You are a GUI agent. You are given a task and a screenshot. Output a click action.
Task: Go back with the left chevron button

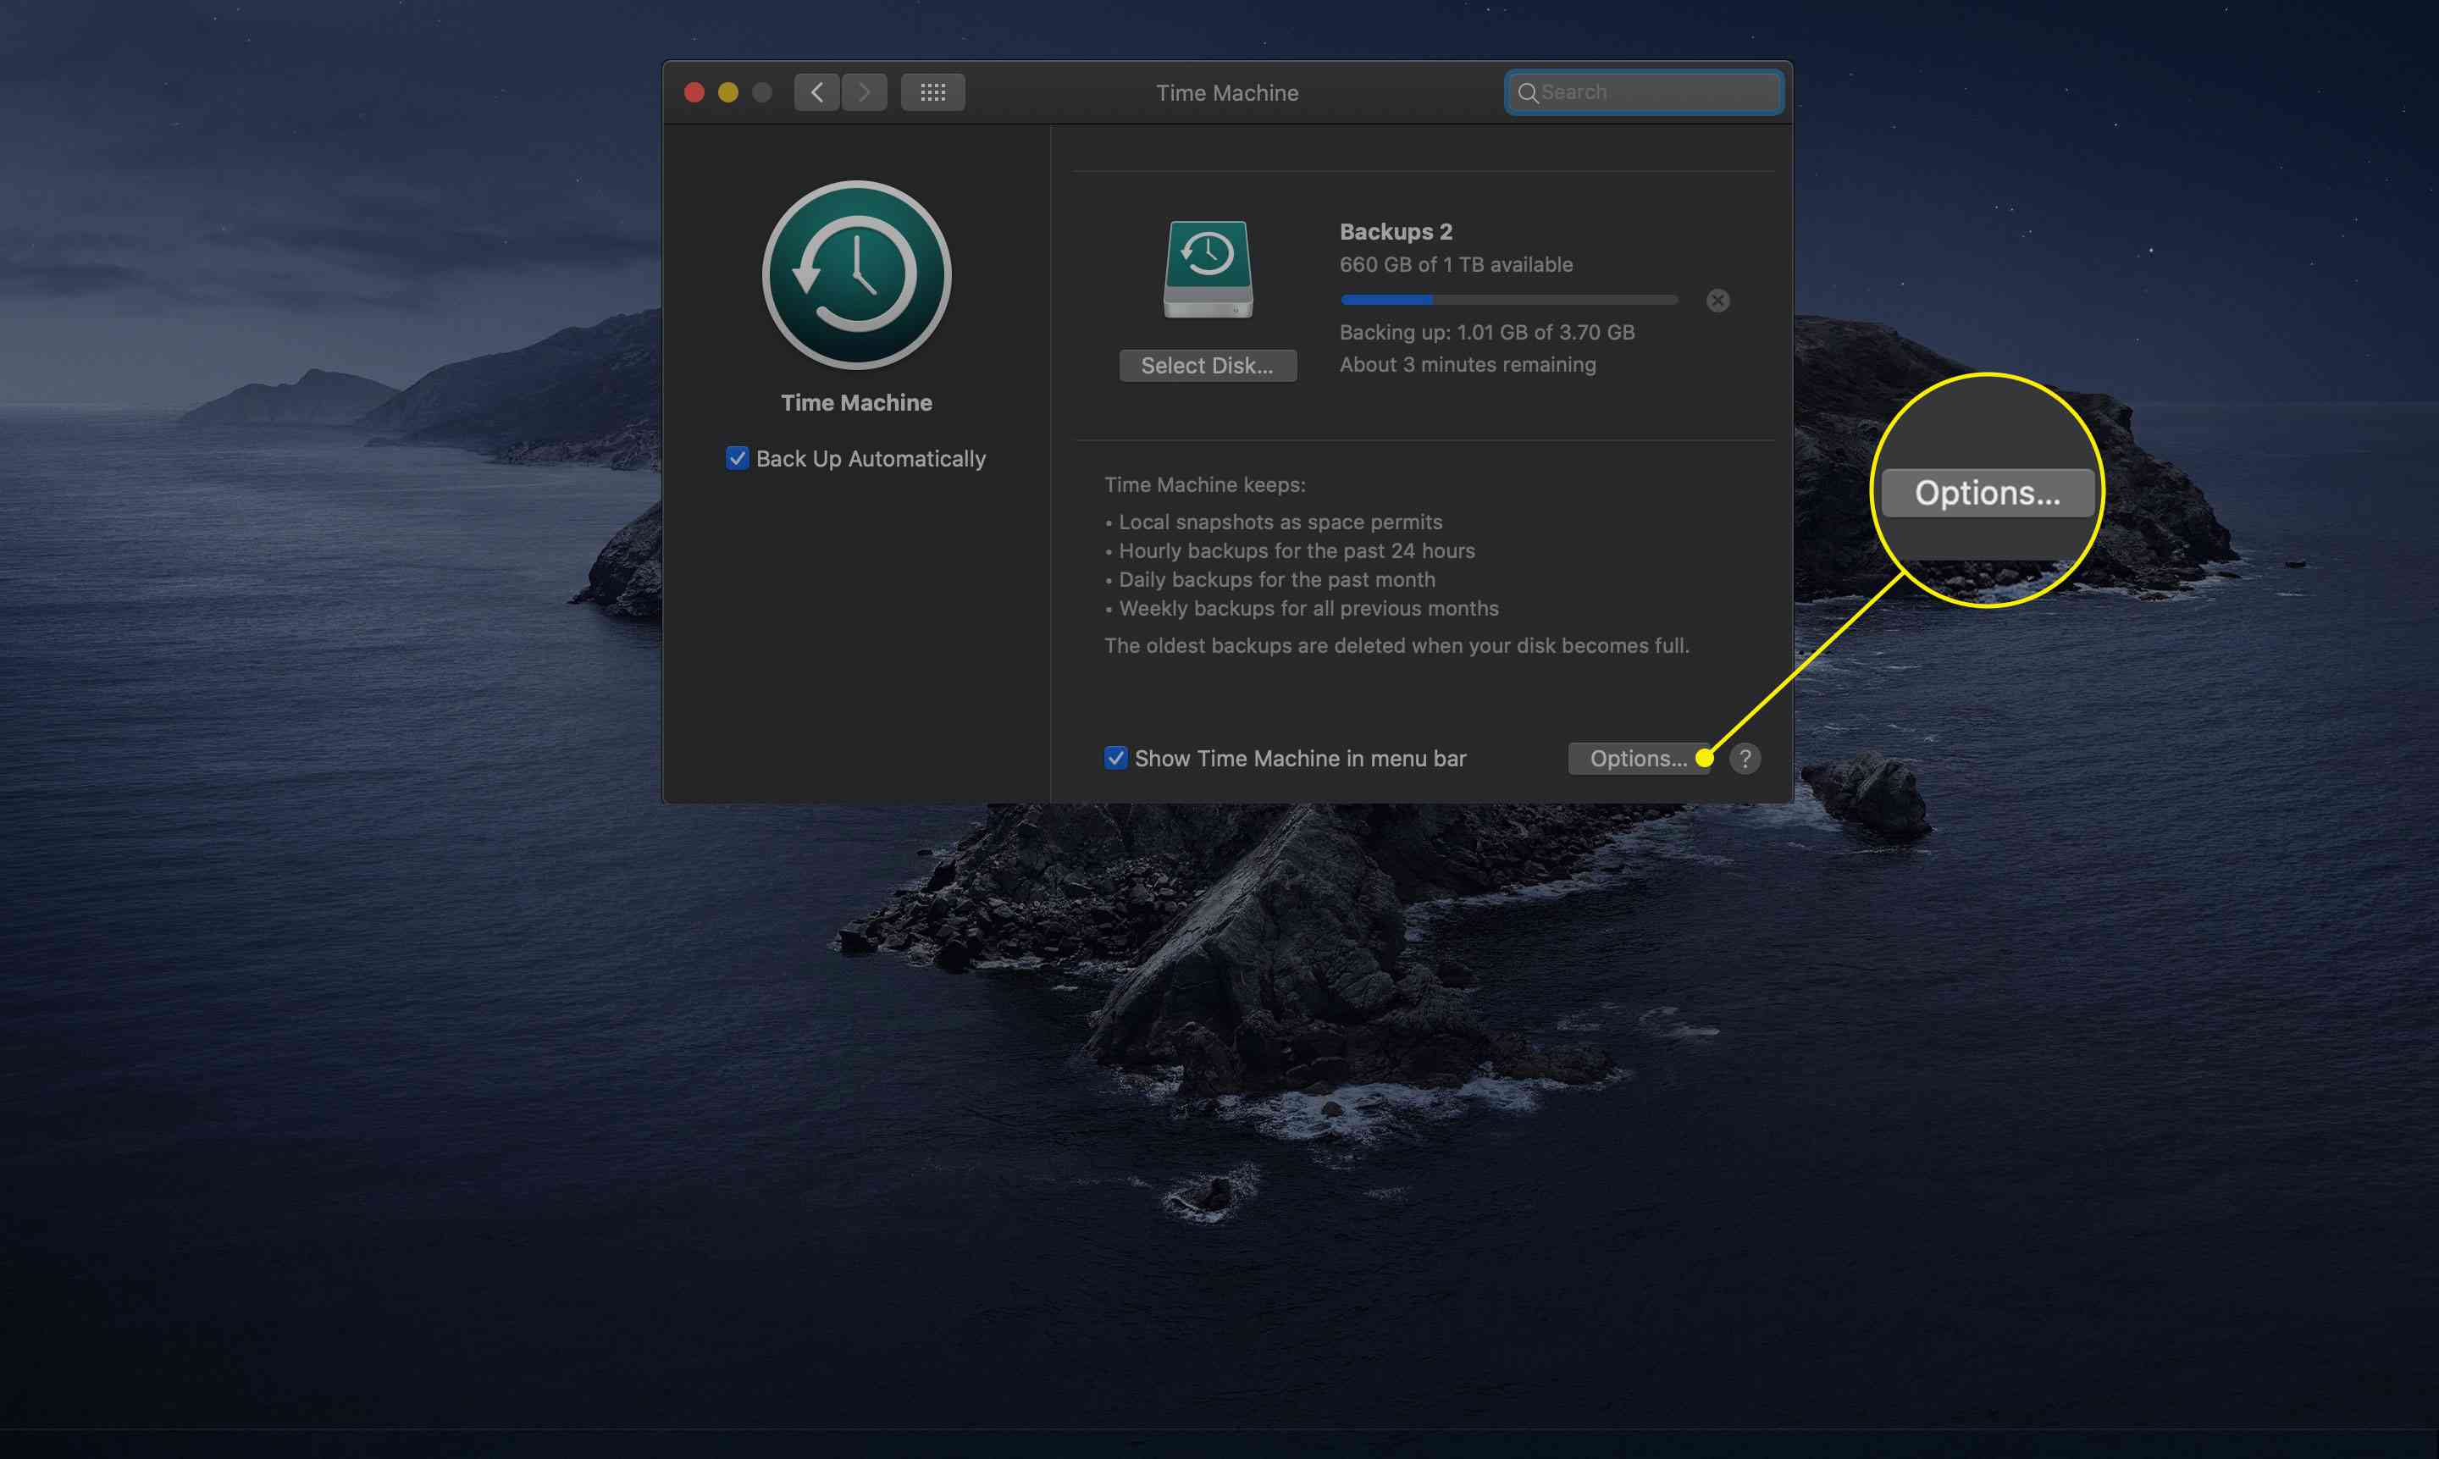817,92
